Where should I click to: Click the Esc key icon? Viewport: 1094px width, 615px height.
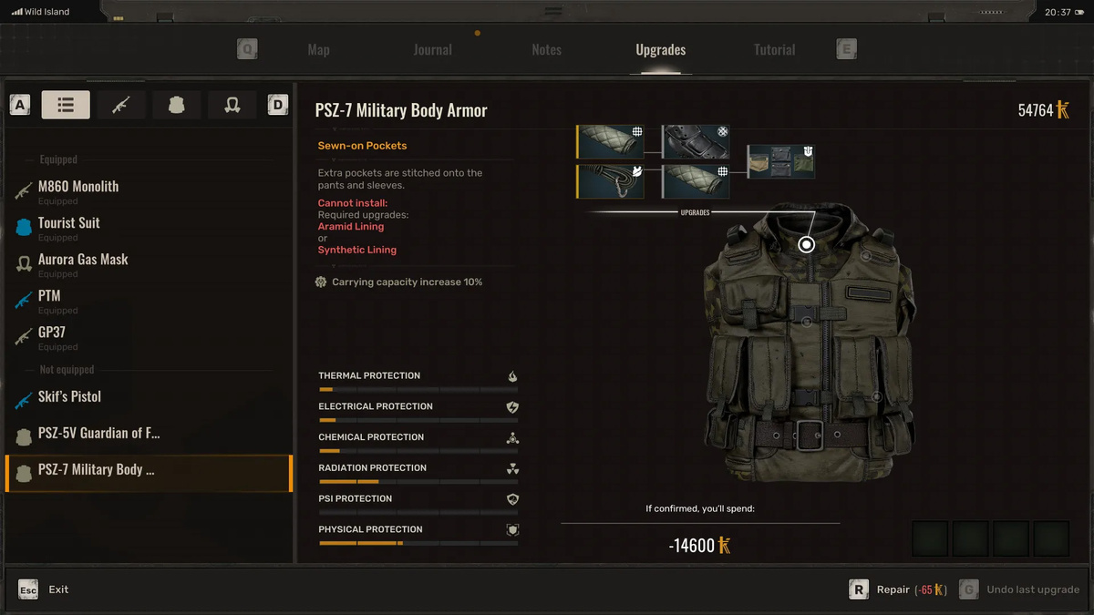point(28,589)
